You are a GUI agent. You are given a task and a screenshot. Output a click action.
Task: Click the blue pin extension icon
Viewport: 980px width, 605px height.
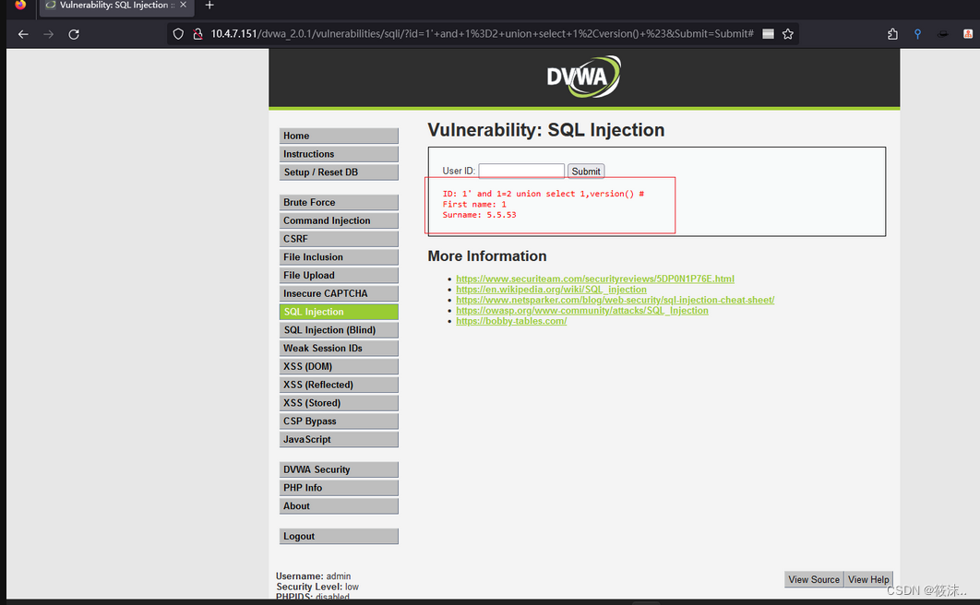pos(917,34)
